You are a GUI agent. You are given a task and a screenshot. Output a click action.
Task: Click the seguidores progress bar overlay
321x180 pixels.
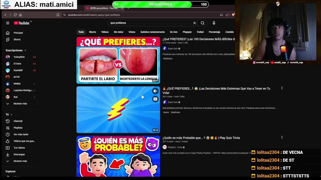[160, 4]
